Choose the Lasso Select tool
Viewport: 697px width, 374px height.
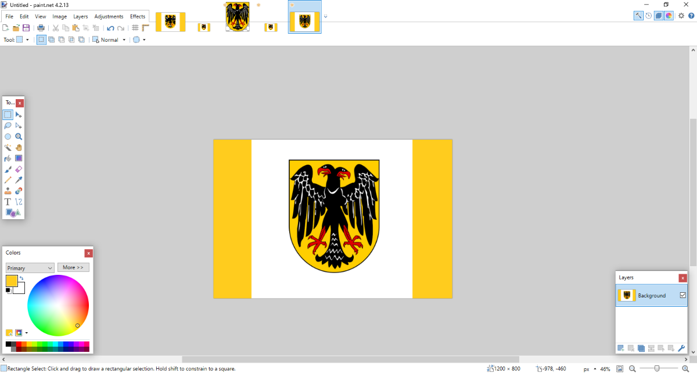8,125
